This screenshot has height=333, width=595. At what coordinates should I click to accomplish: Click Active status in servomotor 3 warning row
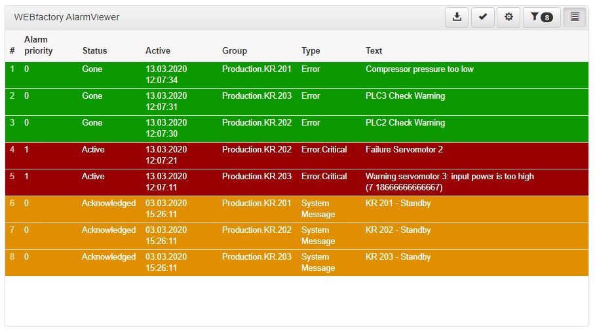point(93,176)
